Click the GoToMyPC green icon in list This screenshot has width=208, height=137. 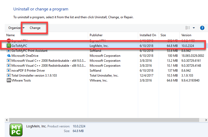pyautogui.click(x=9, y=46)
